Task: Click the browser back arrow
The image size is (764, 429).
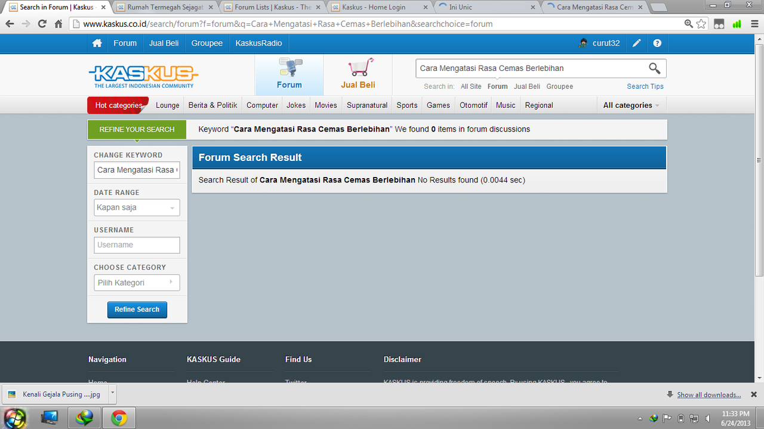Action: pos(10,24)
